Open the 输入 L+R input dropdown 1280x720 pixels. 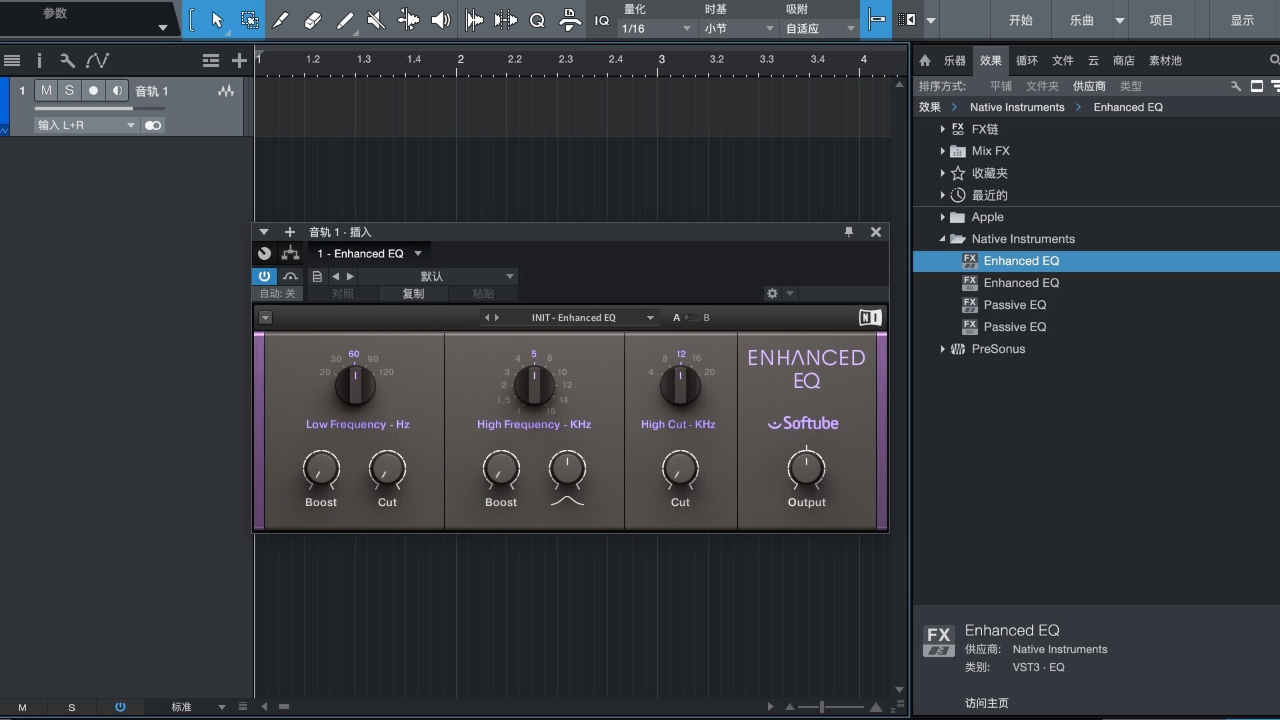[86, 125]
